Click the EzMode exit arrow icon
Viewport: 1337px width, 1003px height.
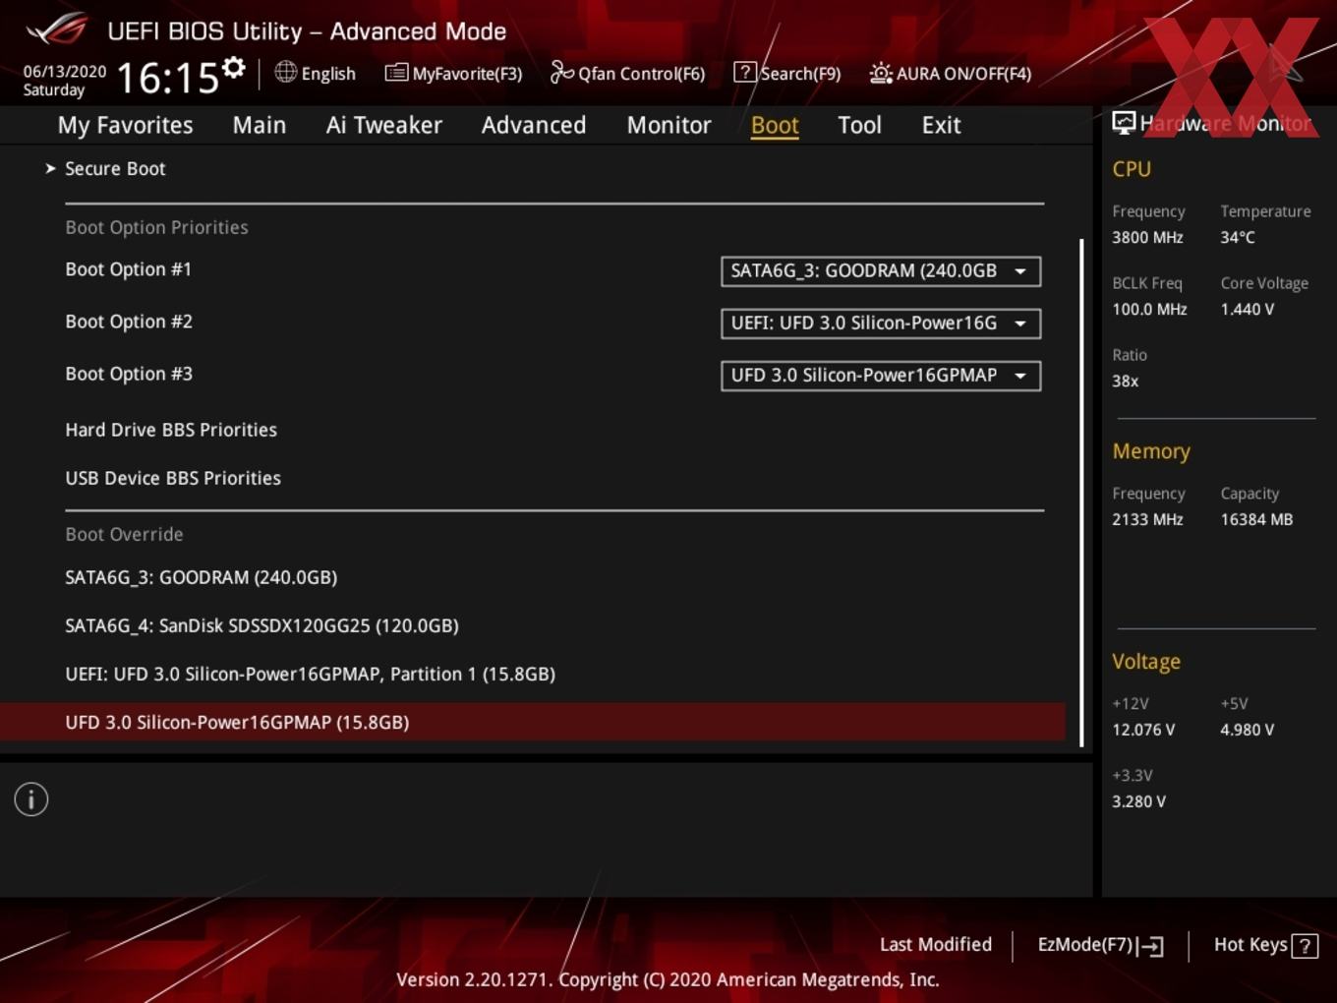1151,946
